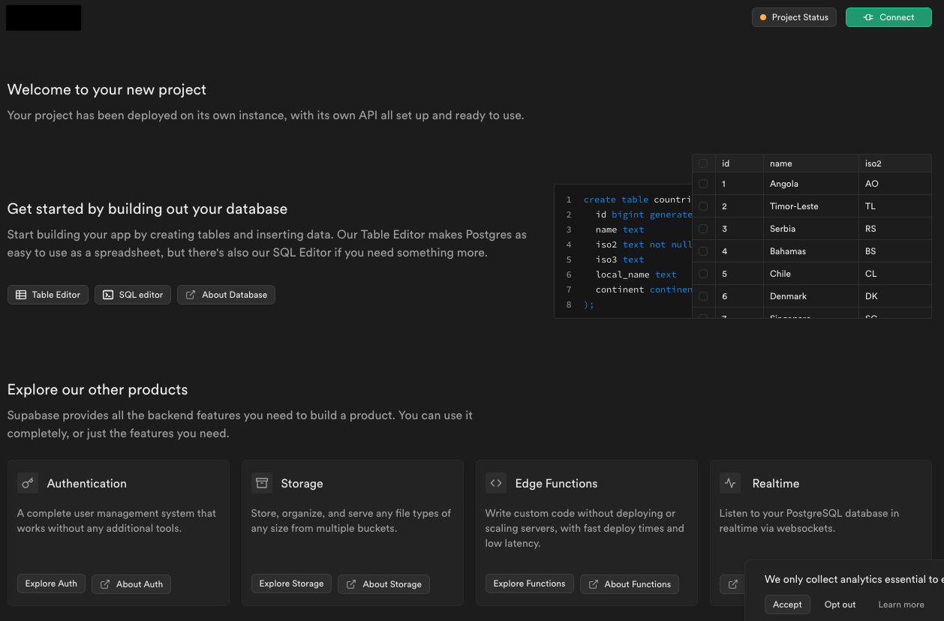
Task: Mark the Chile row checkbox
Action: [703, 274]
